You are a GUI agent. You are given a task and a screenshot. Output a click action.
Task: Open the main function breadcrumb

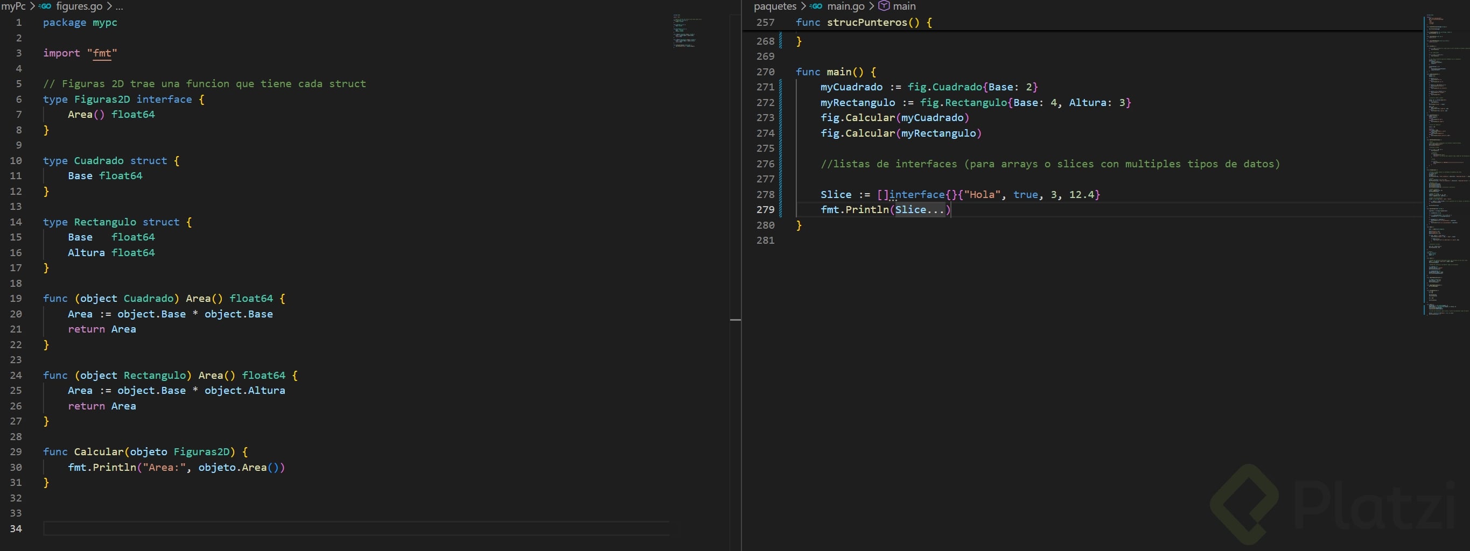pyautogui.click(x=904, y=6)
